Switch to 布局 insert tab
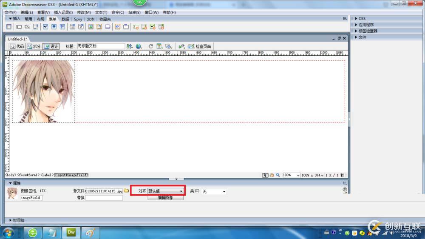 (41, 19)
